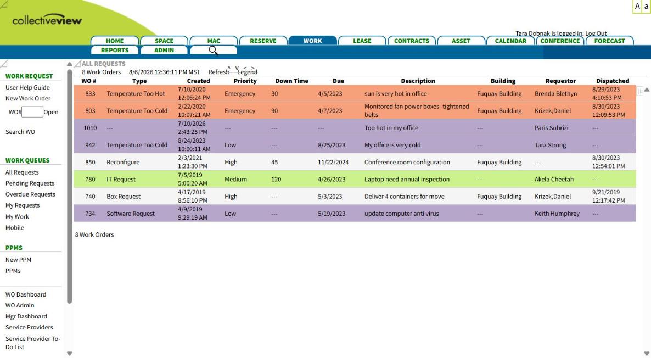Click the sidebar vertical scrollbar
The image size is (651, 358).
click(x=69, y=186)
